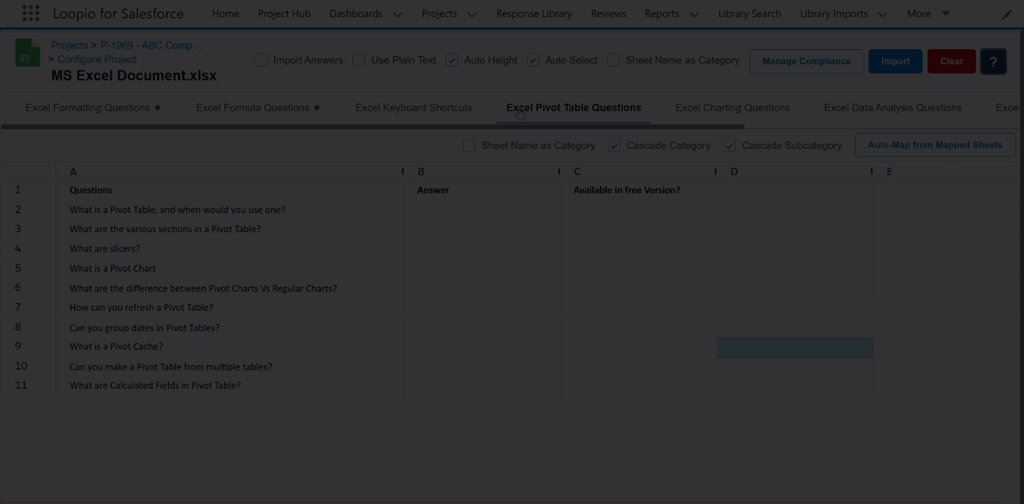Open the Response Library nav item
Screen dimensions: 1024x504
click(534, 13)
